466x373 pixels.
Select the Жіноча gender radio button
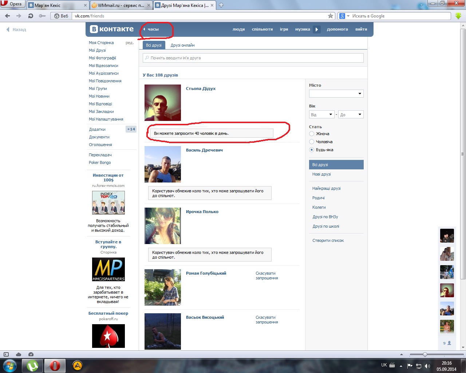(x=312, y=134)
